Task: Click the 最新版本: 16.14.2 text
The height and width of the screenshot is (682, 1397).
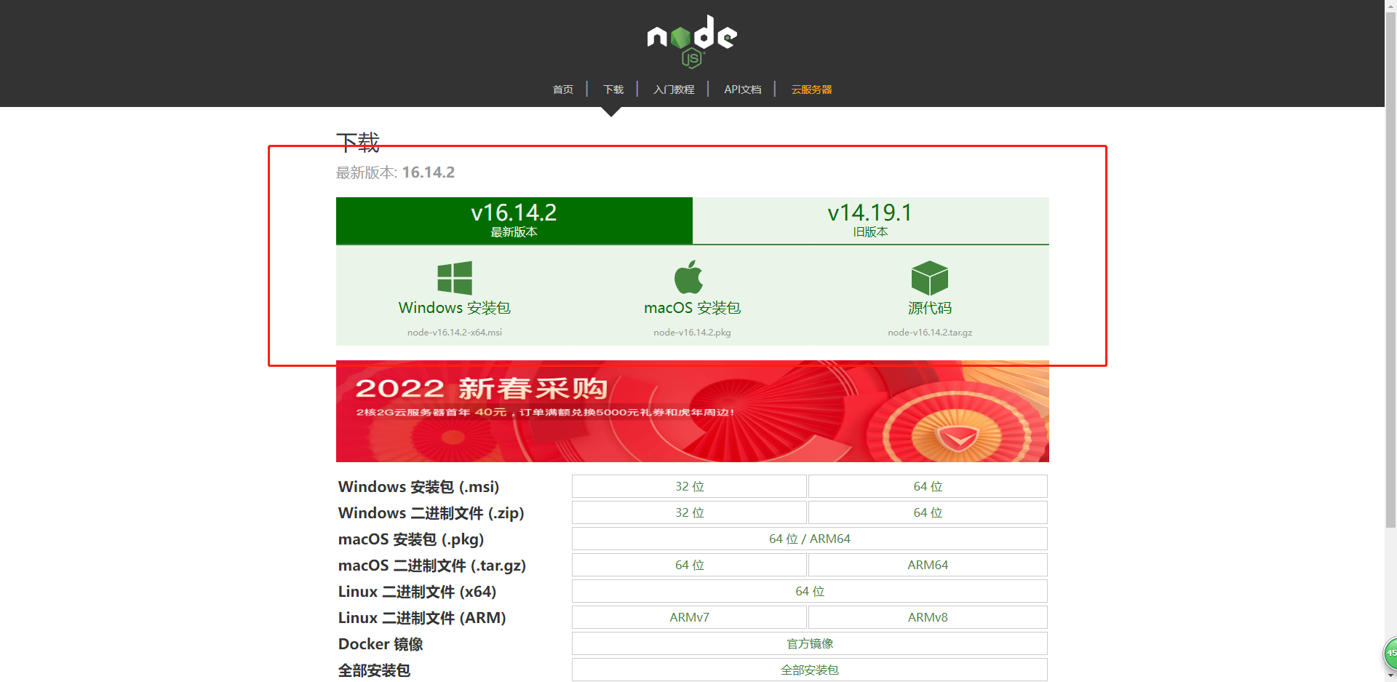Action: pos(395,173)
